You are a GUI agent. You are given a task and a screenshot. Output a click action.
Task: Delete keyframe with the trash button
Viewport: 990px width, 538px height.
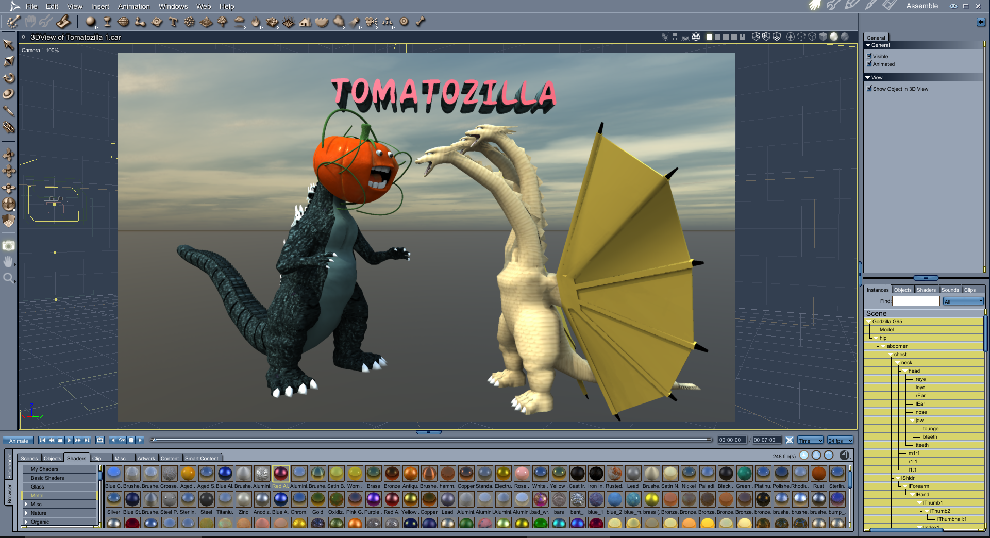(131, 440)
